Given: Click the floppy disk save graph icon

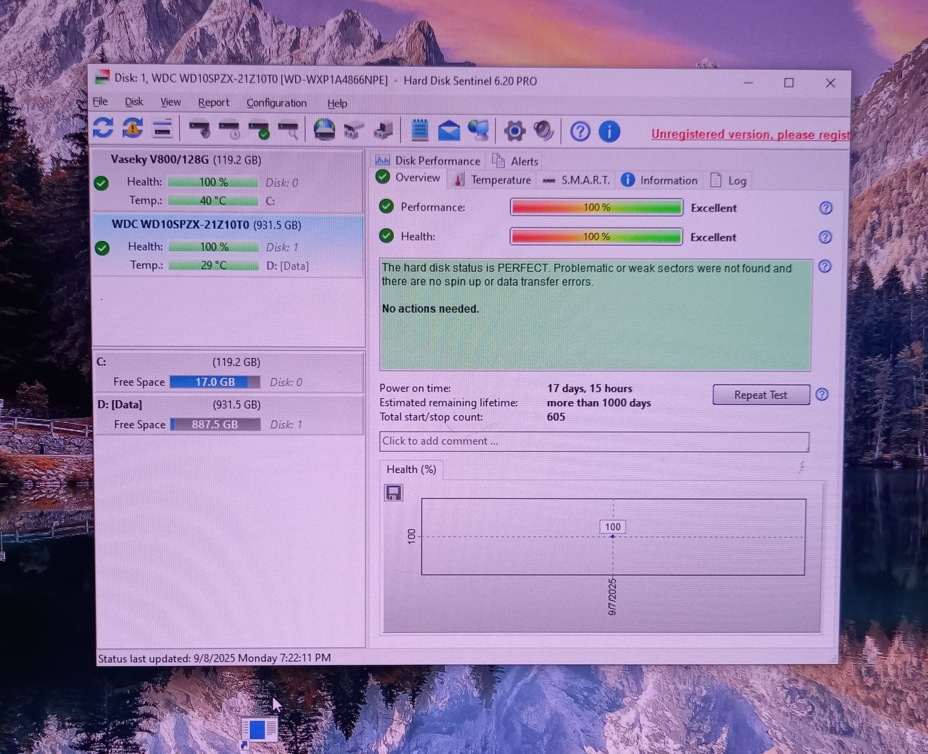Looking at the screenshot, I should coord(393,493).
